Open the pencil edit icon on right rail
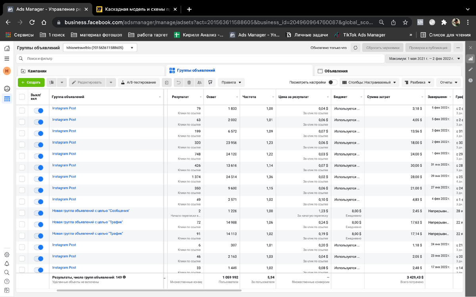 coord(471,69)
